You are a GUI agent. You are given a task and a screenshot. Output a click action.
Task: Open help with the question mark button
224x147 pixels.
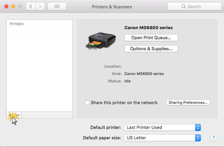tap(214, 138)
